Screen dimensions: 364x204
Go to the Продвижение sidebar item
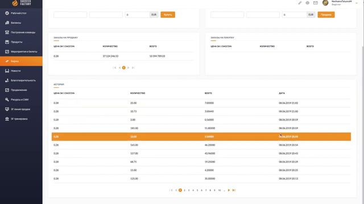pos(19,90)
